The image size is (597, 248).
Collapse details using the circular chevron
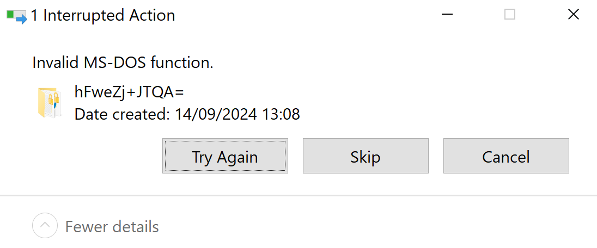point(45,226)
